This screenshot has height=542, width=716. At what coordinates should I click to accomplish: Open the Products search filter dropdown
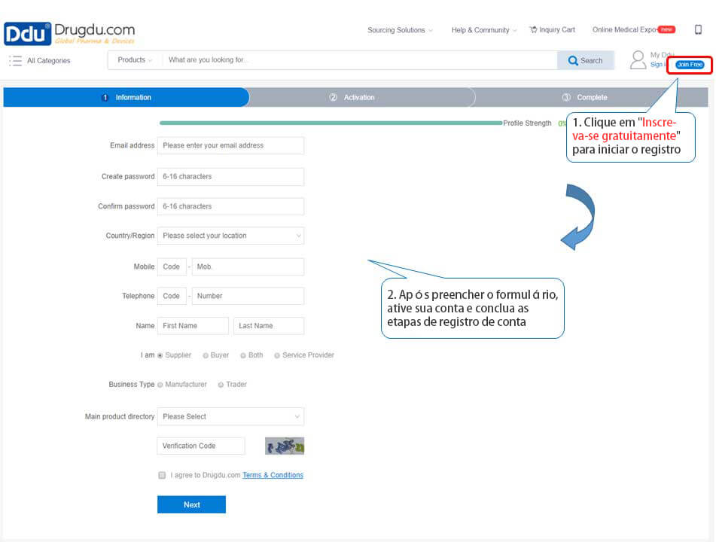click(135, 60)
